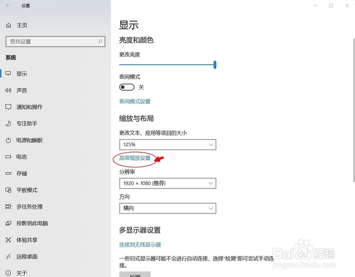
Task: Open the 方向 orientation dropdown
Action: 168,208
